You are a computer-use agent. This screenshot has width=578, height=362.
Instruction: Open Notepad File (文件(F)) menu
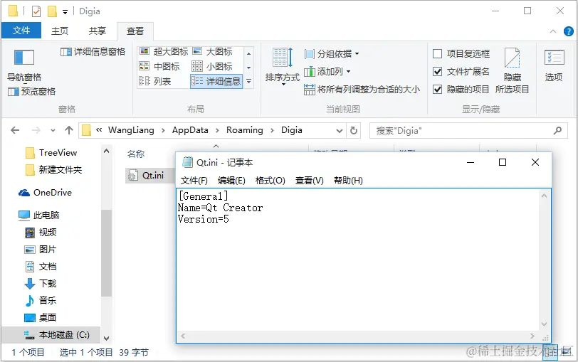pos(194,181)
